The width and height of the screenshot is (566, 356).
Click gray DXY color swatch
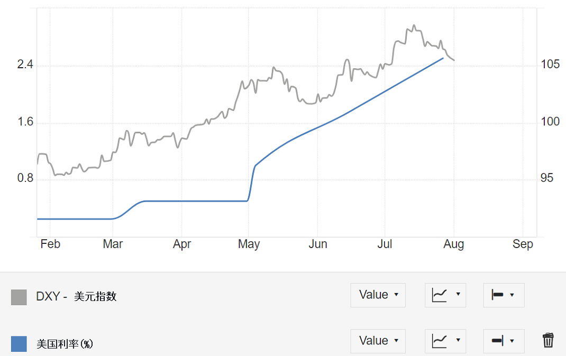19,297
